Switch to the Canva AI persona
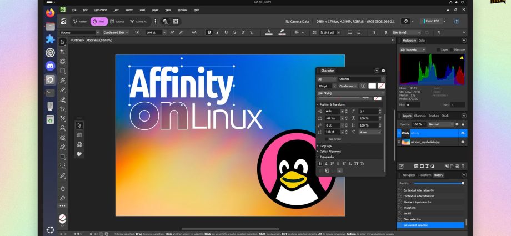 tap(138, 22)
